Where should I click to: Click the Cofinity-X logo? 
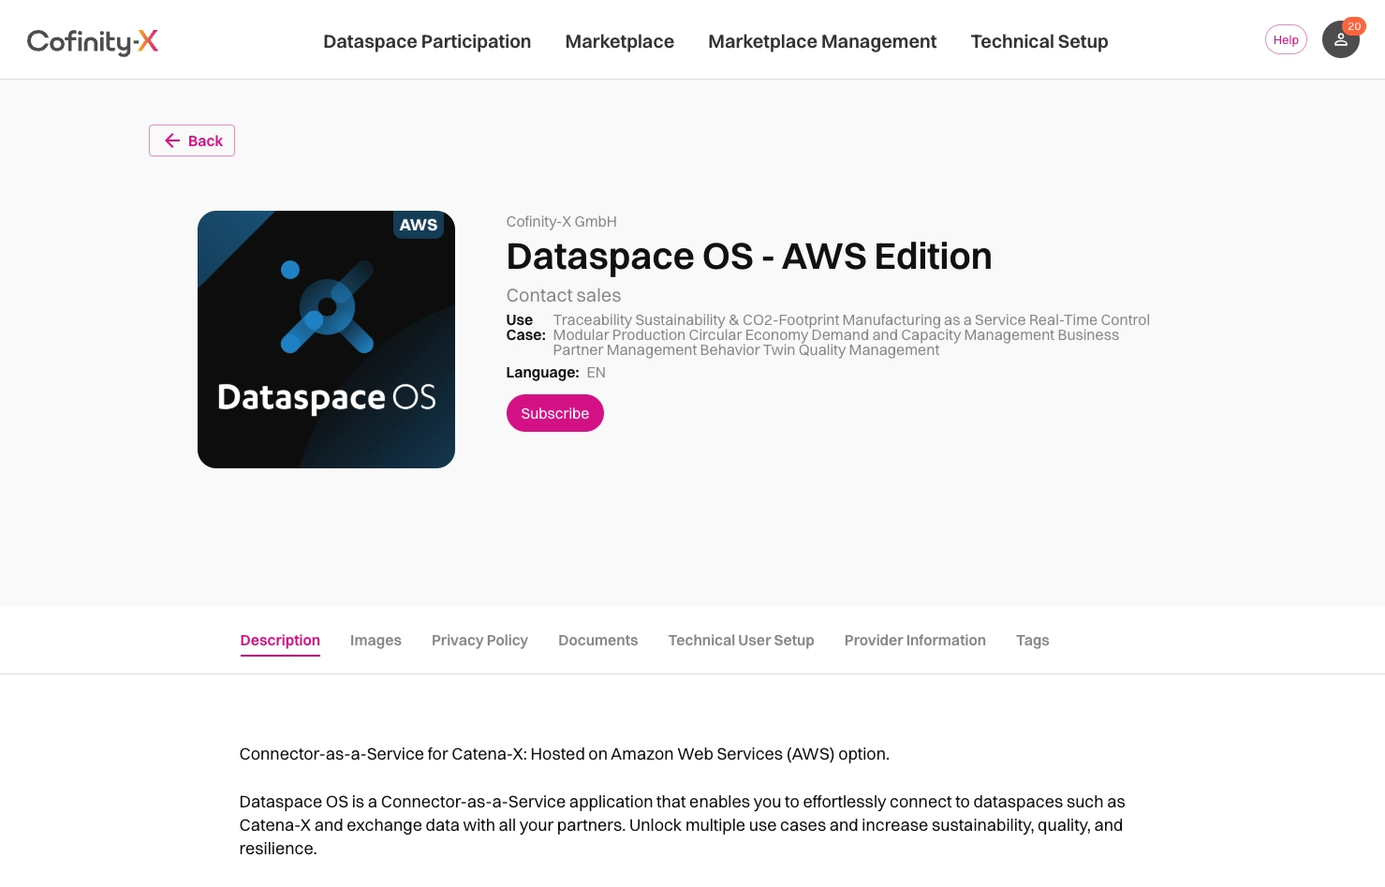coord(93,41)
